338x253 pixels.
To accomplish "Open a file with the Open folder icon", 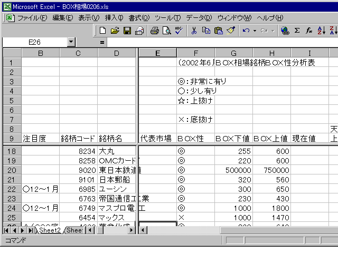I will [x=115, y=31].
